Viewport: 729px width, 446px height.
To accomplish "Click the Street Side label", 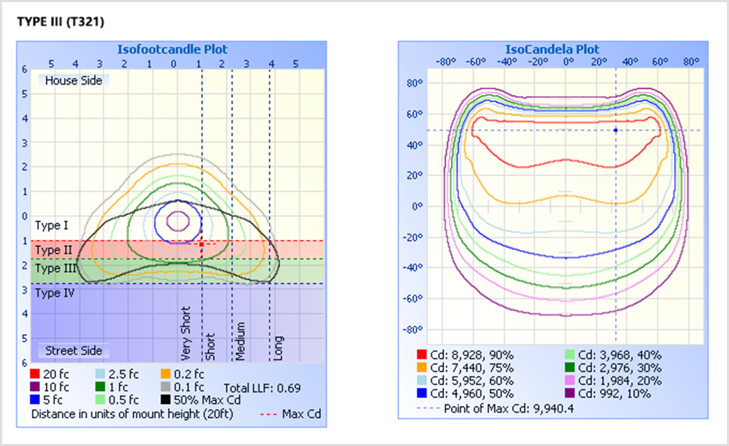I will point(74,350).
